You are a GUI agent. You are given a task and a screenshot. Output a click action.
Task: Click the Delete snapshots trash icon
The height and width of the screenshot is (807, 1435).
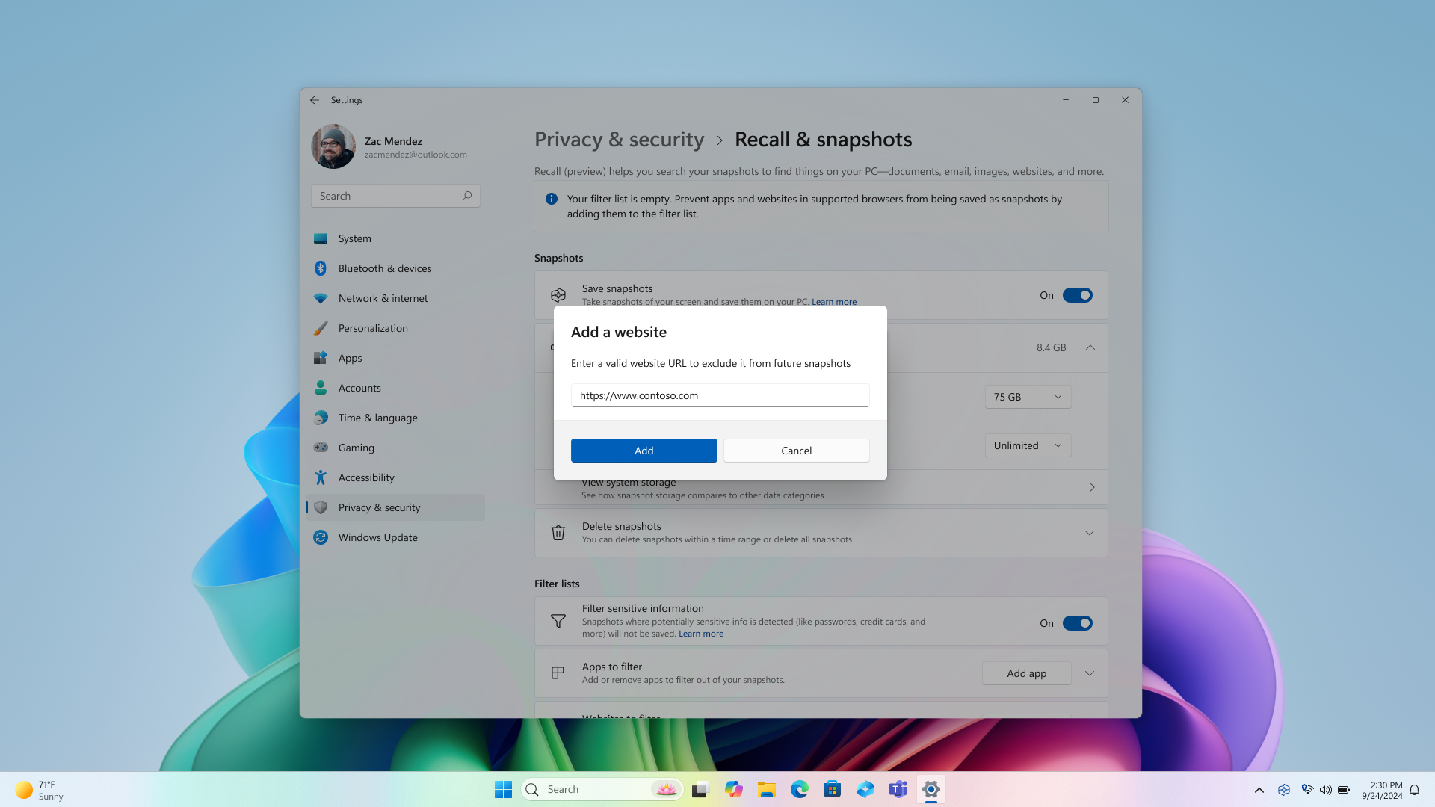tap(558, 532)
